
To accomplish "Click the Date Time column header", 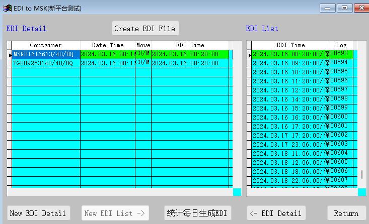I will 108,45.
